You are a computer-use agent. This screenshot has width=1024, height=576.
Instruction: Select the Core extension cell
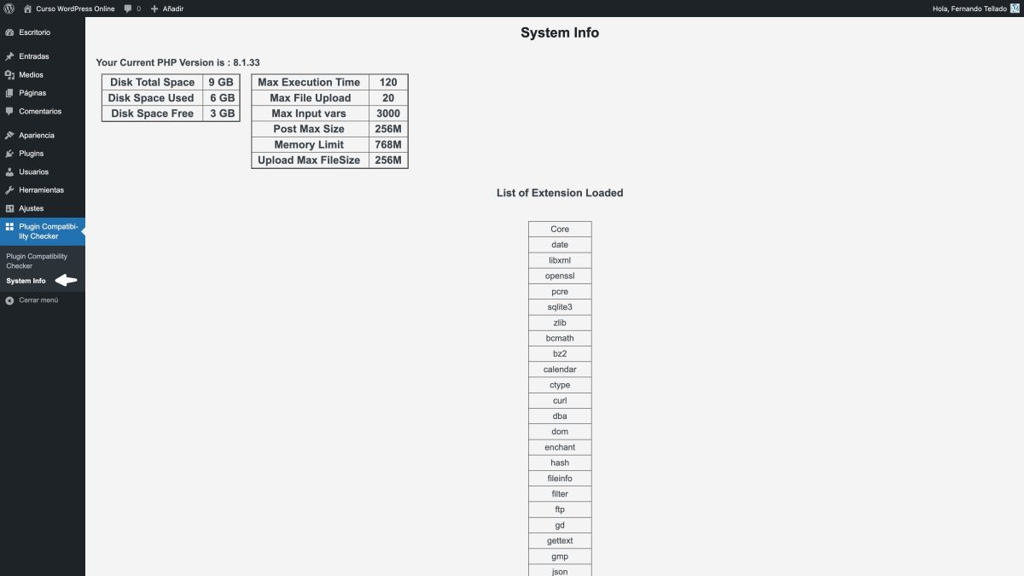coord(559,228)
